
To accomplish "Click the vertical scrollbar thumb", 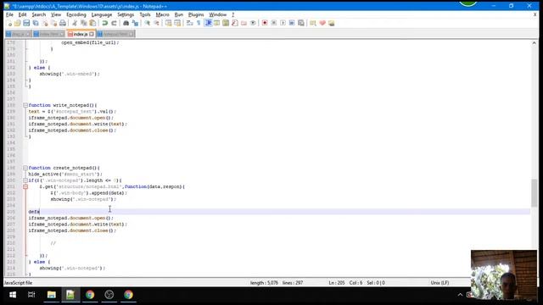I will (x=534, y=193).
